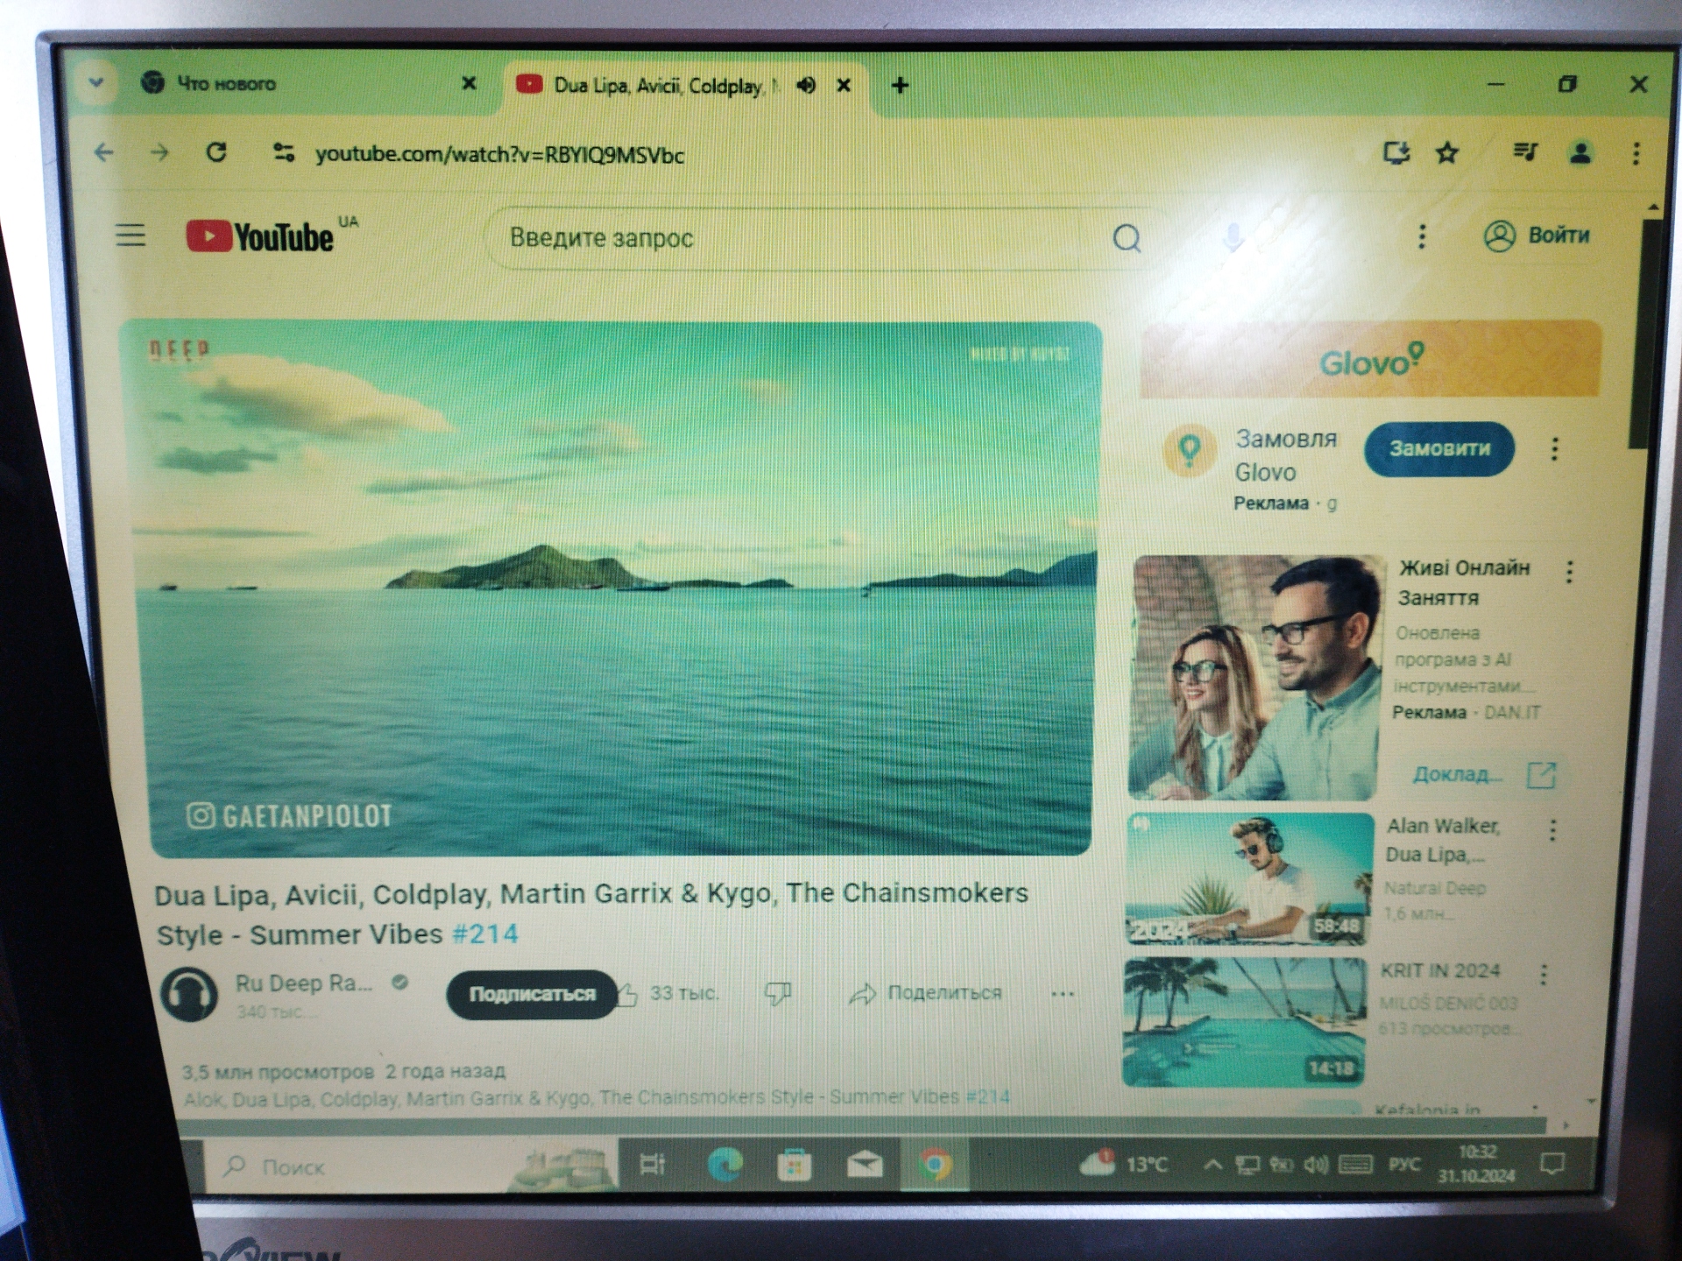Close the YouTube tab
Screen dimensions: 1682x1261
844,85
